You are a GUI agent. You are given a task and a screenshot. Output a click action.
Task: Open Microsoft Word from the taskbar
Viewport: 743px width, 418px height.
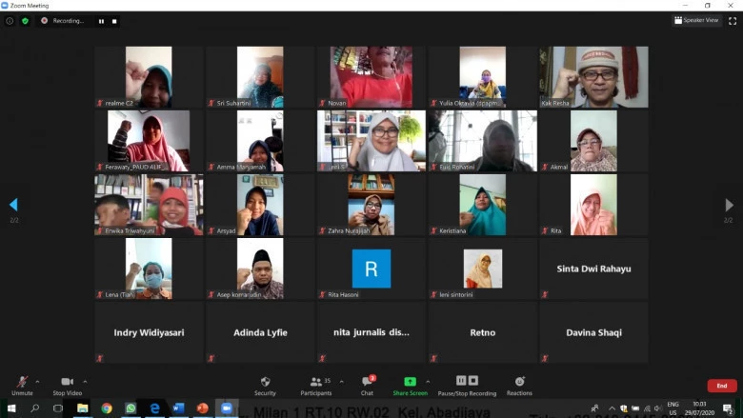tap(179, 408)
